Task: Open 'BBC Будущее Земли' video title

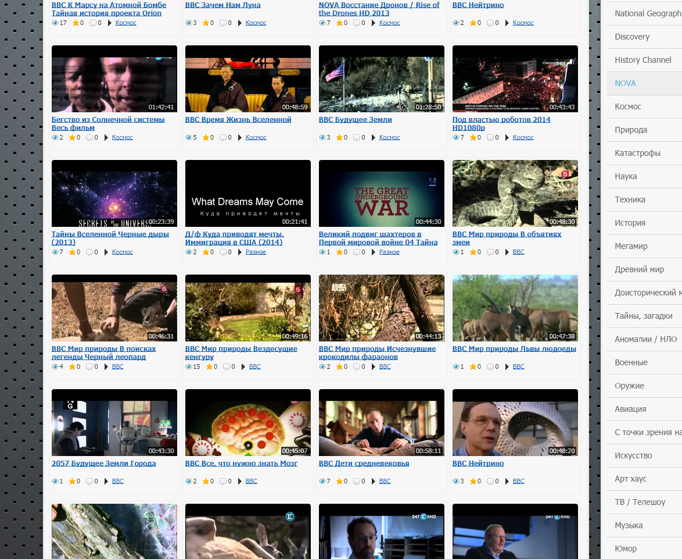Action: pyautogui.click(x=355, y=120)
